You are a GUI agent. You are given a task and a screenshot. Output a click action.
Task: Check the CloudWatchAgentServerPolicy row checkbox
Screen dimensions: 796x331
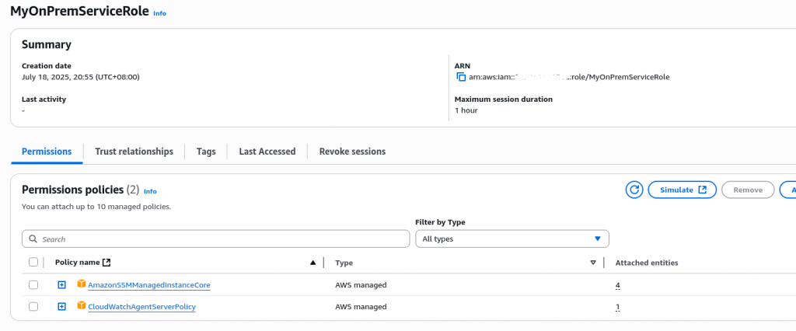(x=33, y=307)
